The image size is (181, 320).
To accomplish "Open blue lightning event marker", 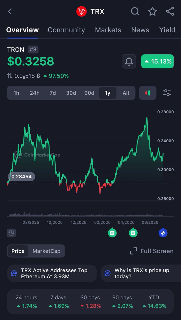I will pos(163,233).
